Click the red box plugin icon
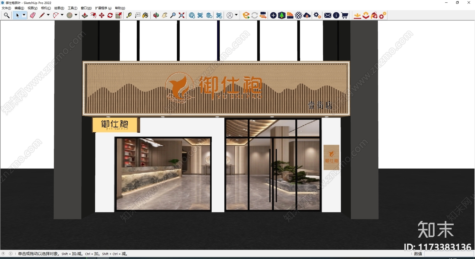The image size is (475, 259). pyautogui.click(x=366, y=15)
